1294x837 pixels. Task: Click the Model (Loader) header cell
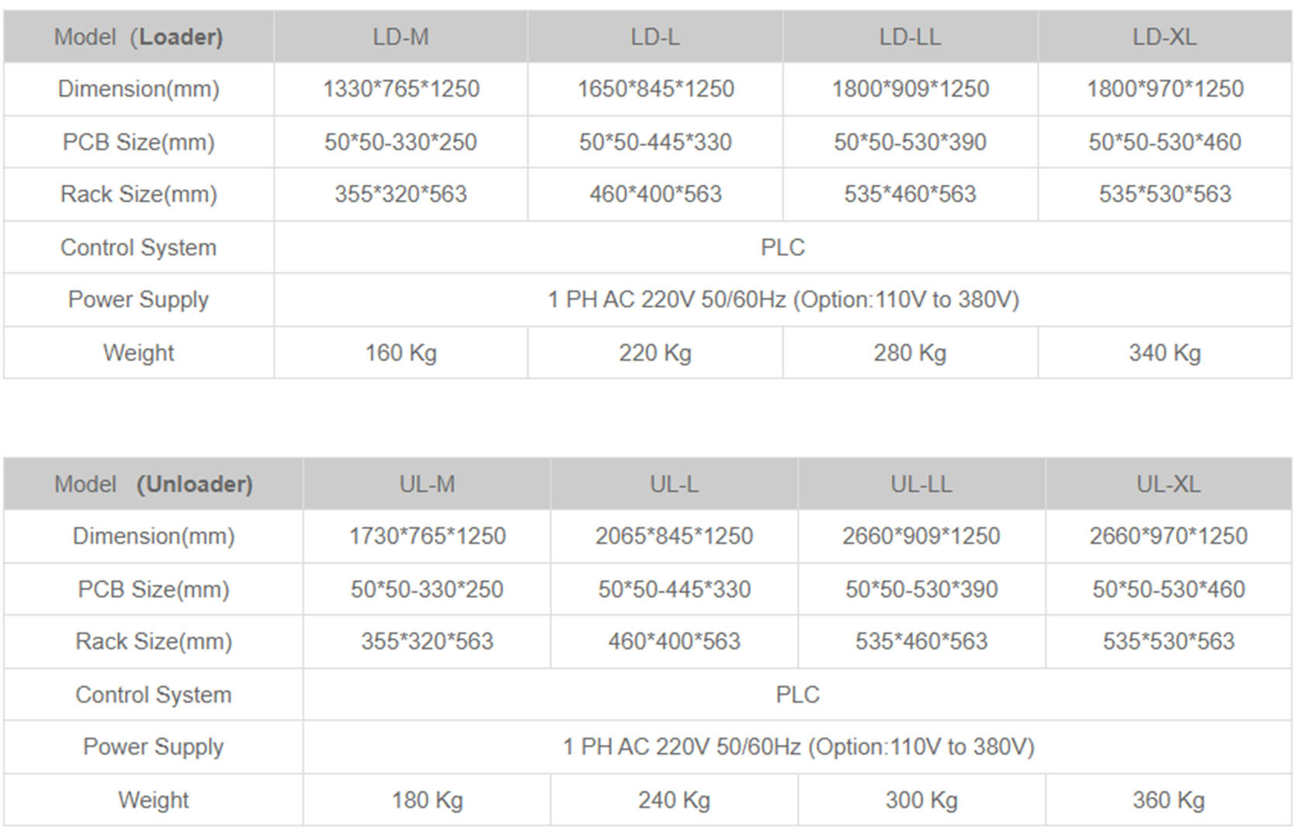[139, 36]
